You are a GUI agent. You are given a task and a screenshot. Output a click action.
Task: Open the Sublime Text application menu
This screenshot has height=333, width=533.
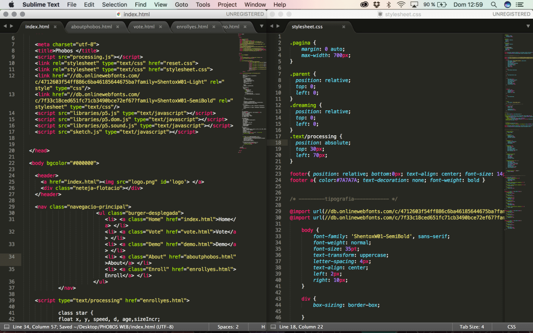pyautogui.click(x=41, y=4)
